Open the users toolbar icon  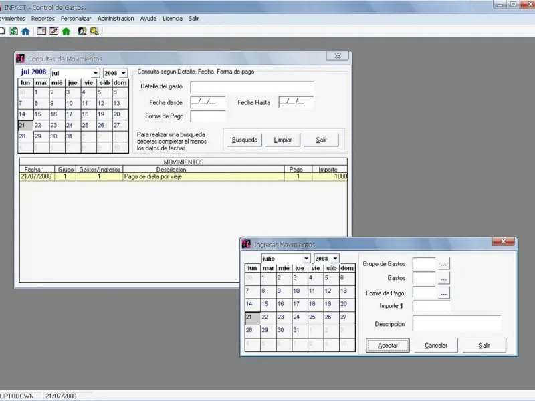point(82,31)
